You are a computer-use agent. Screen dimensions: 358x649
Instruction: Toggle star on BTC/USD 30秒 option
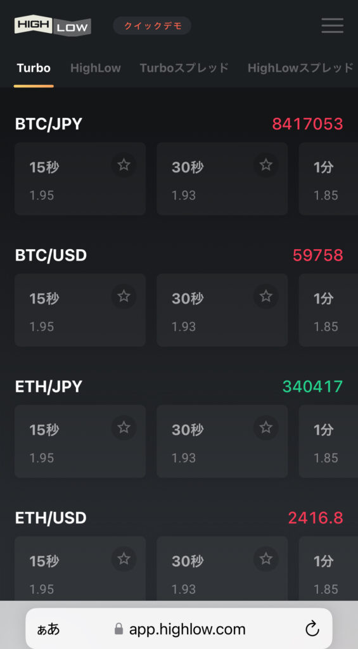(265, 297)
